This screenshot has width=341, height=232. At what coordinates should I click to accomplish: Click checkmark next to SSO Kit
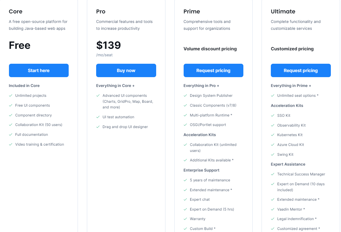[272, 116]
